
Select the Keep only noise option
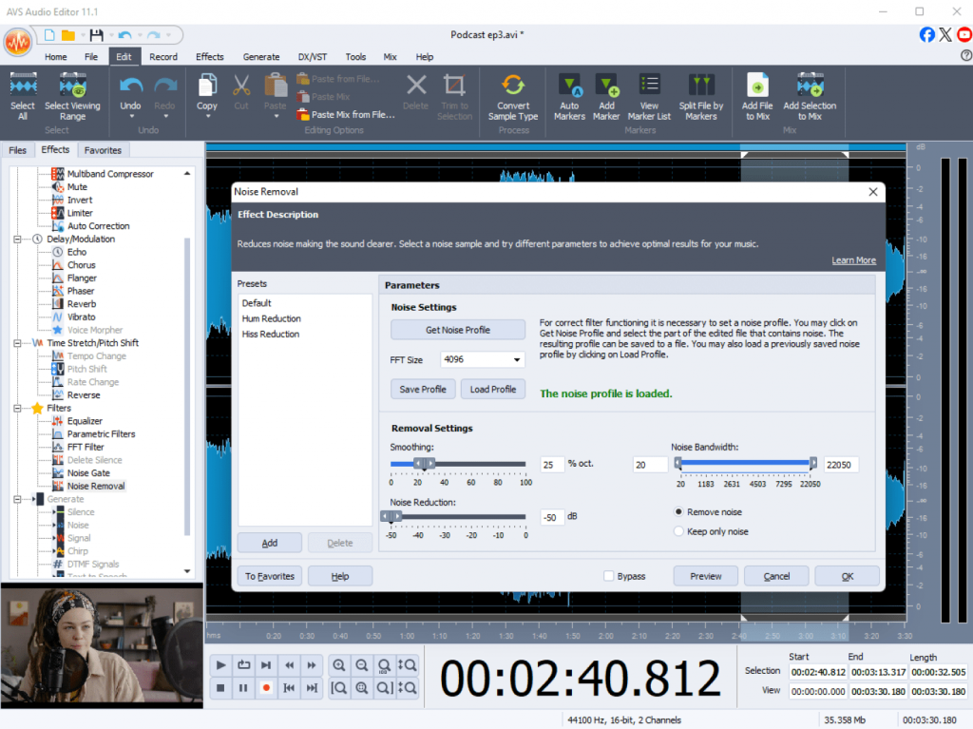[678, 531]
